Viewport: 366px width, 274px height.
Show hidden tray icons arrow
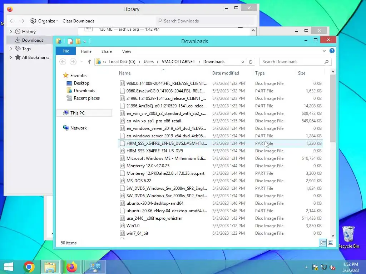tap(306, 268)
